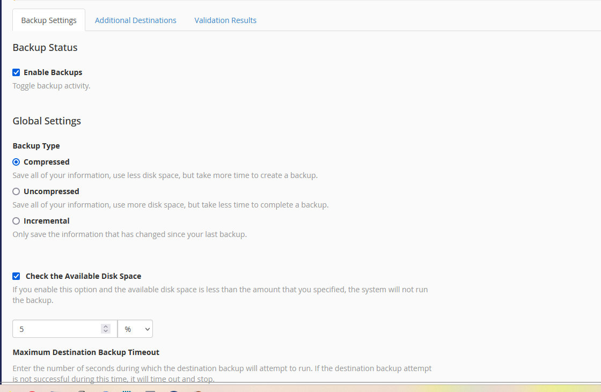601x392 pixels.
Task: Click the 'Backup Status' section heading
Action: (45, 48)
